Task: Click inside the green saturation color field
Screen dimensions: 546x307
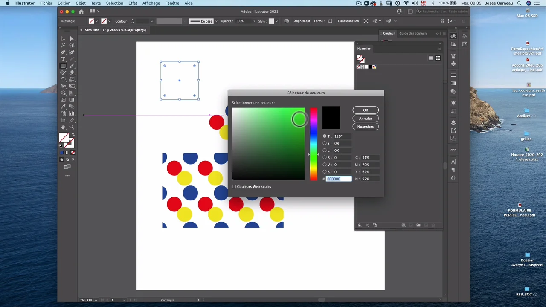Action: [268, 144]
